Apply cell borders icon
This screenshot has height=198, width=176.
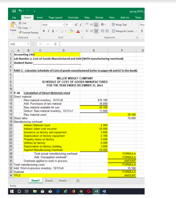click(62, 31)
